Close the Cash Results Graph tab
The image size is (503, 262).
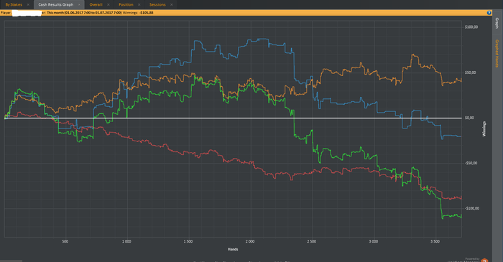point(79,4)
